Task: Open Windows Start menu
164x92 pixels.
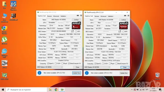Action: [x=3, y=90]
